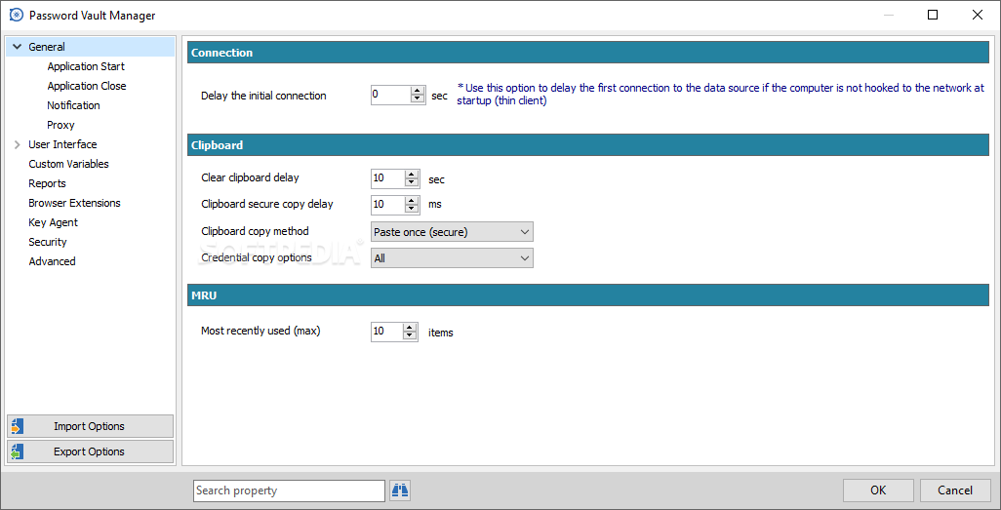This screenshot has height=510, width=1001.
Task: Decrease the Most recently used max value
Action: tap(410, 336)
